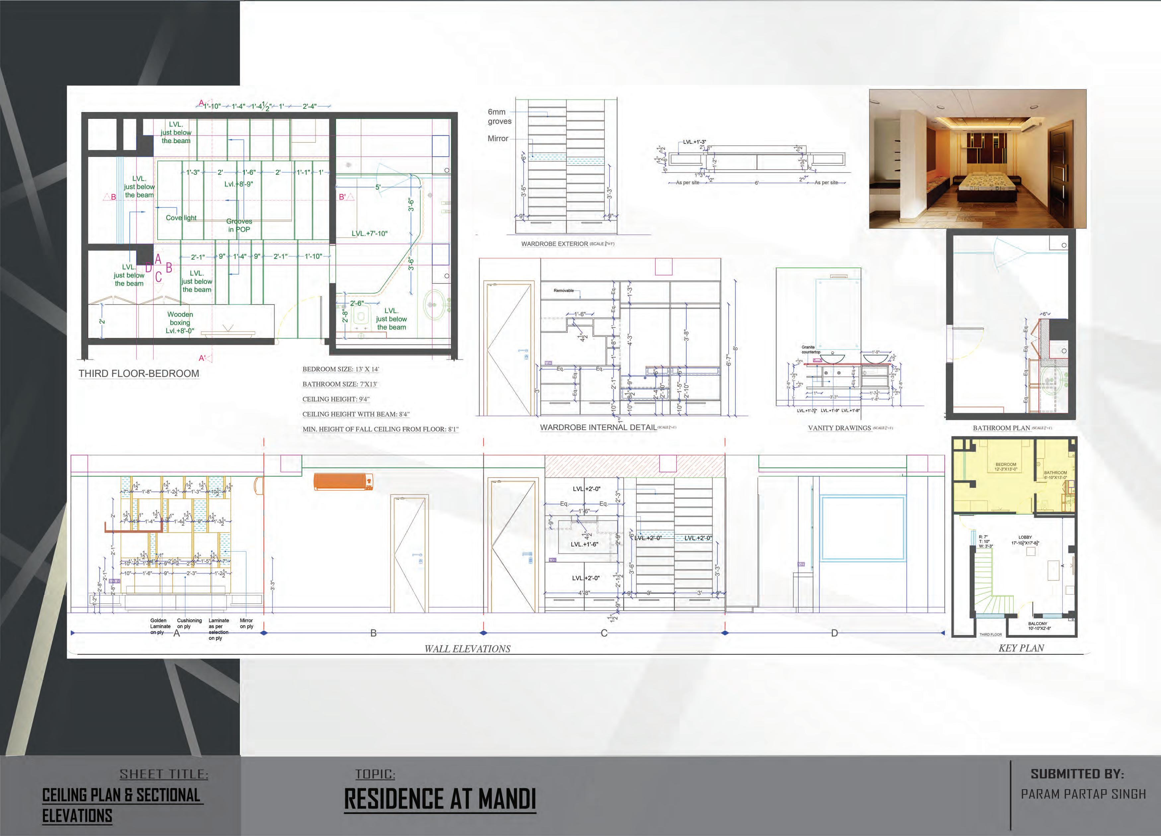Select the door drawing in wall elevation B
The width and height of the screenshot is (1161, 836).
click(409, 554)
